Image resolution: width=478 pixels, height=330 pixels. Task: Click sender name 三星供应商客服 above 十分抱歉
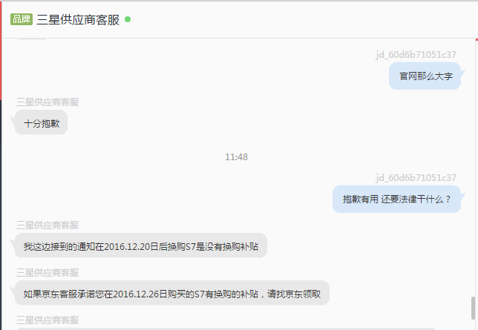tap(48, 102)
